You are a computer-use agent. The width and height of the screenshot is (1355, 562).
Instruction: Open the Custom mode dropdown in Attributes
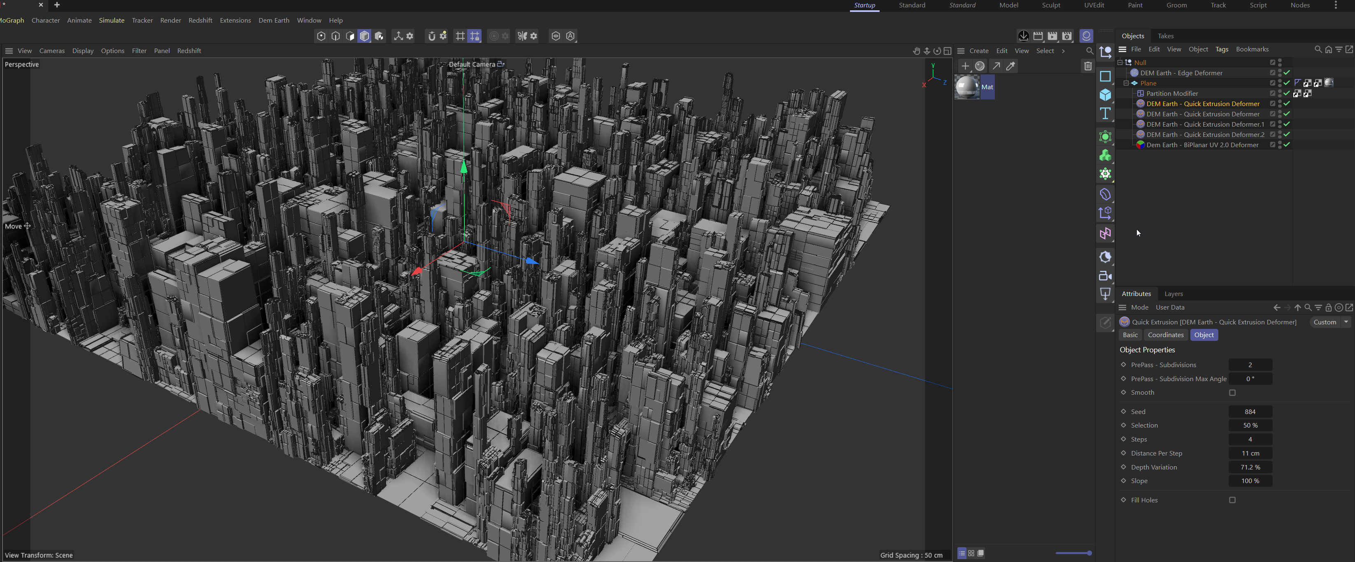(x=1329, y=322)
